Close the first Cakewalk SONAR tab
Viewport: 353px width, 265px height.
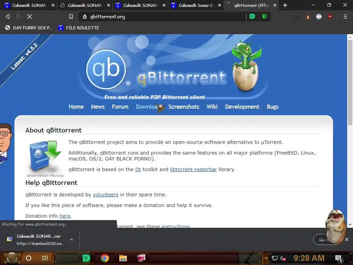53,5
